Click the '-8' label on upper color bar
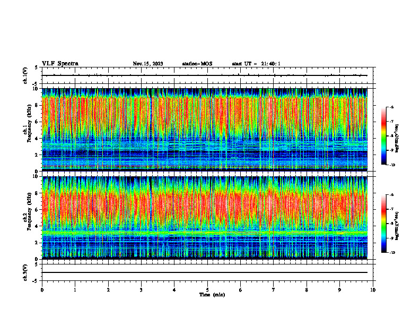This screenshot has width=420, height=325. point(392,136)
